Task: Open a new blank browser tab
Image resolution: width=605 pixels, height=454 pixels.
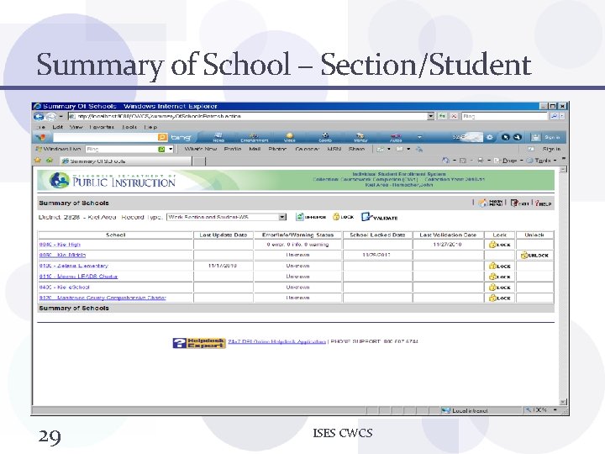Action: (x=198, y=161)
